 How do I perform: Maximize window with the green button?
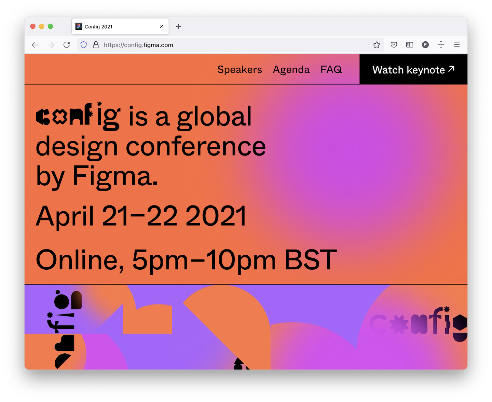tap(50, 26)
